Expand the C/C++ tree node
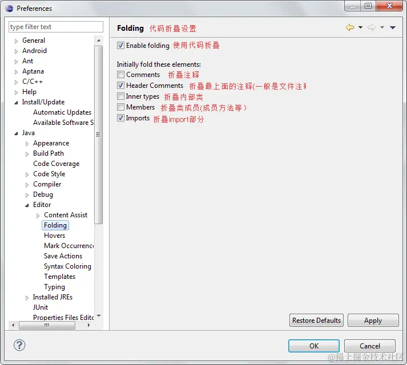The height and width of the screenshot is (365, 407). pos(16,82)
